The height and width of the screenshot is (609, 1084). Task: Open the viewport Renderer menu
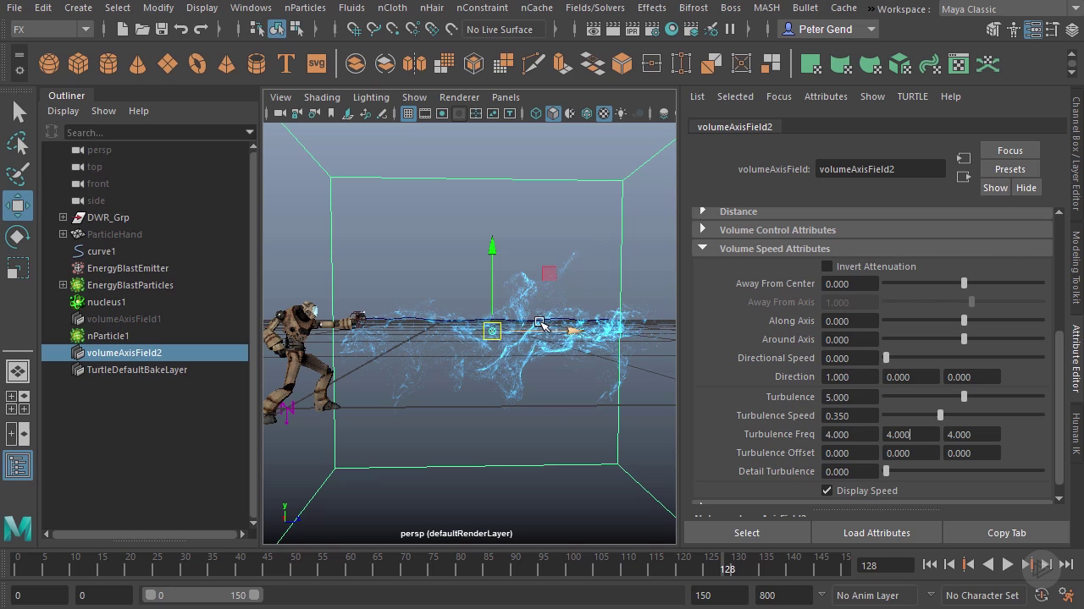[x=459, y=97]
